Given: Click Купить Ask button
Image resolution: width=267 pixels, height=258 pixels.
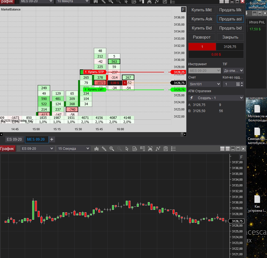Looking at the screenshot, I should (x=201, y=19).
